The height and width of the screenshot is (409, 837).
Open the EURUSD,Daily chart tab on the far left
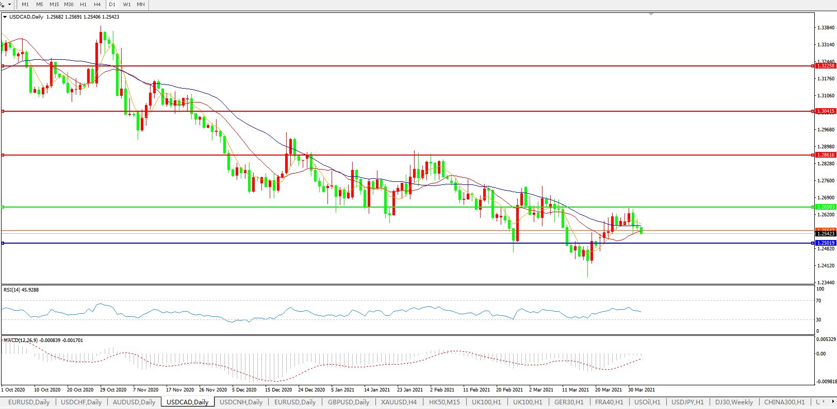29,402
